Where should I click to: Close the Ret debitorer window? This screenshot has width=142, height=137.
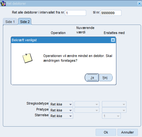pos(139,3)
